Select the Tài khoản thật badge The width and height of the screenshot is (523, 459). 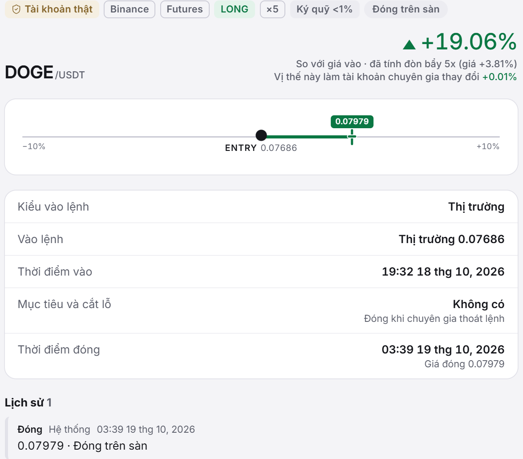(x=52, y=9)
